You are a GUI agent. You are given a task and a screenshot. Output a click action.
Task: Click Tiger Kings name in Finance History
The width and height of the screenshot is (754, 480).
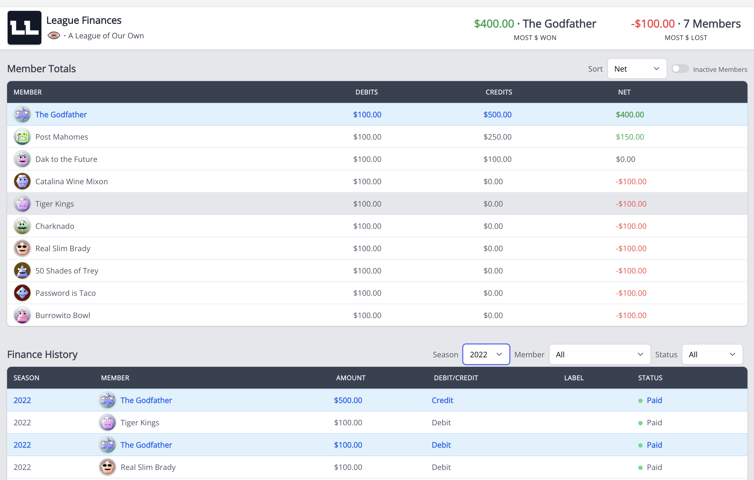(140, 422)
